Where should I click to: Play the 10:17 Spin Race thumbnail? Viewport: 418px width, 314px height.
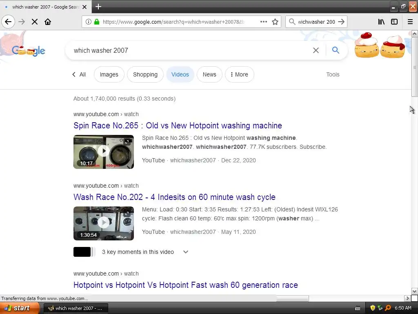(104, 152)
